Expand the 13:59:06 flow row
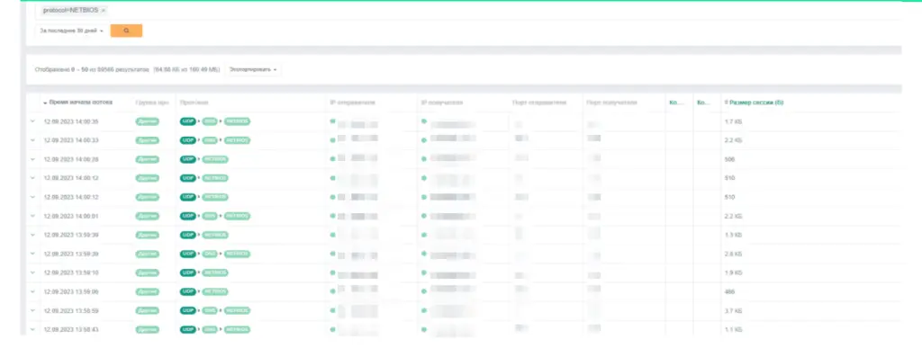Screen dimensions: 922x348 (x=32, y=291)
